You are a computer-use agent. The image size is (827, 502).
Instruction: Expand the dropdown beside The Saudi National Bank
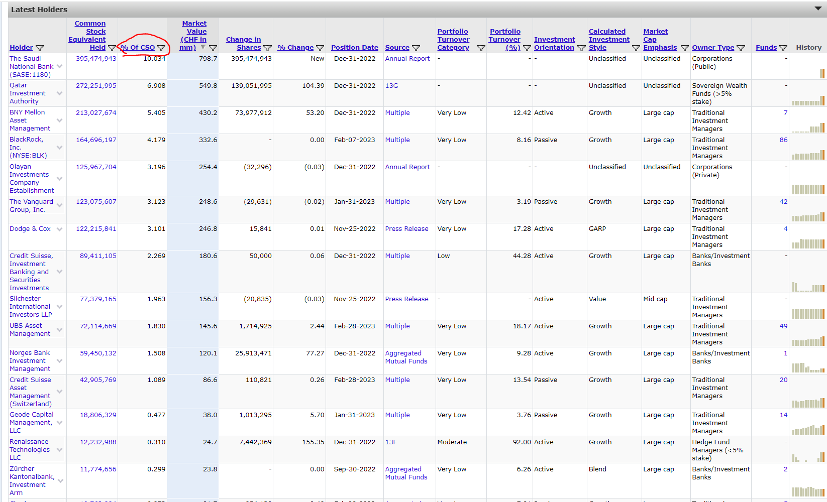(60, 66)
